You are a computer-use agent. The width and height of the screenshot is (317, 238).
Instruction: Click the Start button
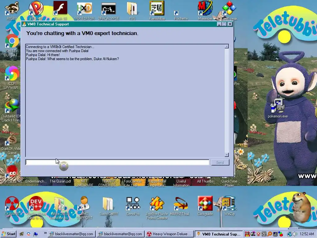(8, 234)
